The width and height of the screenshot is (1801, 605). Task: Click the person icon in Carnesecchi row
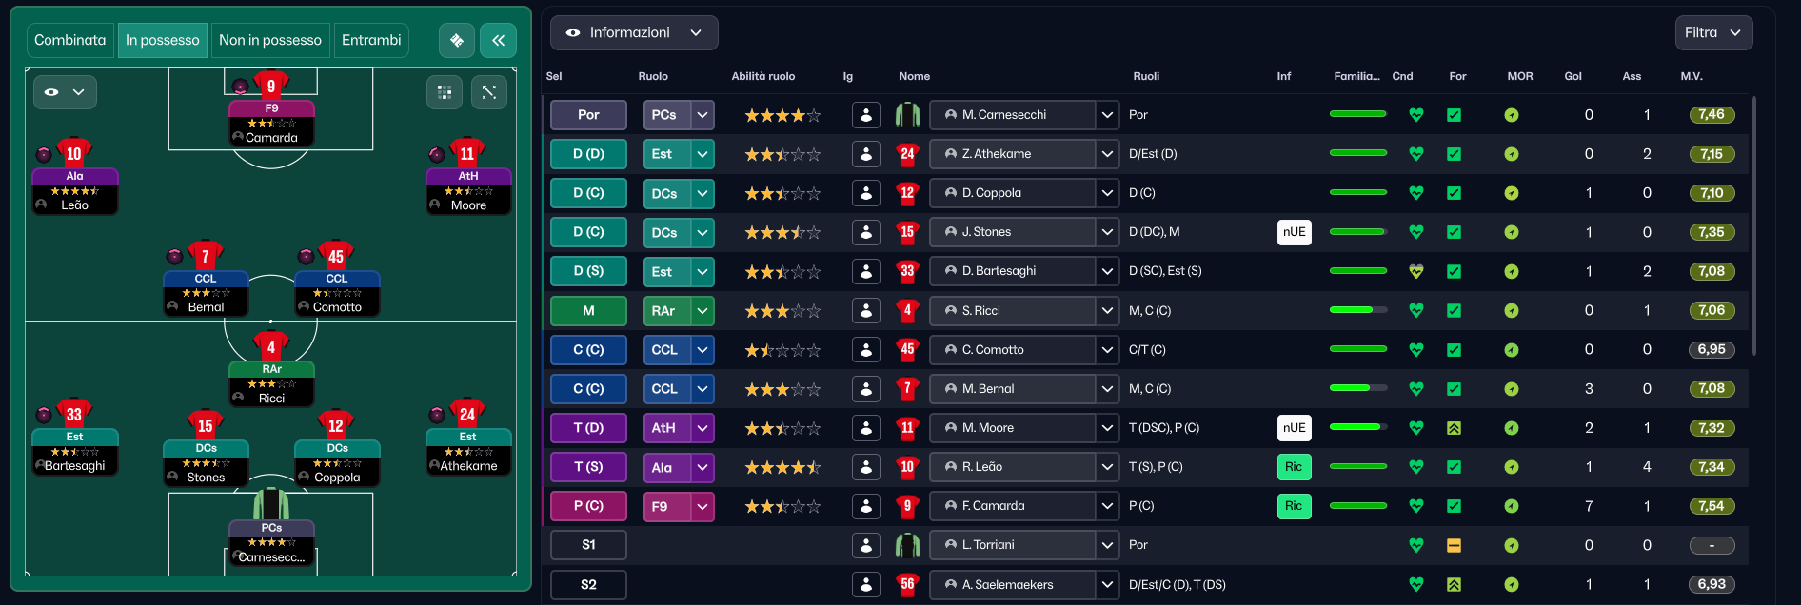866,115
